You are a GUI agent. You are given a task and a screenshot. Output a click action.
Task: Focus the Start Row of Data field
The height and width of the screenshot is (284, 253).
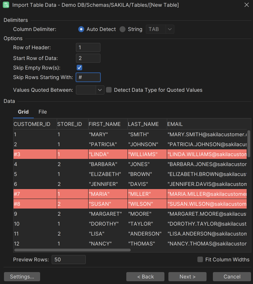88,58
